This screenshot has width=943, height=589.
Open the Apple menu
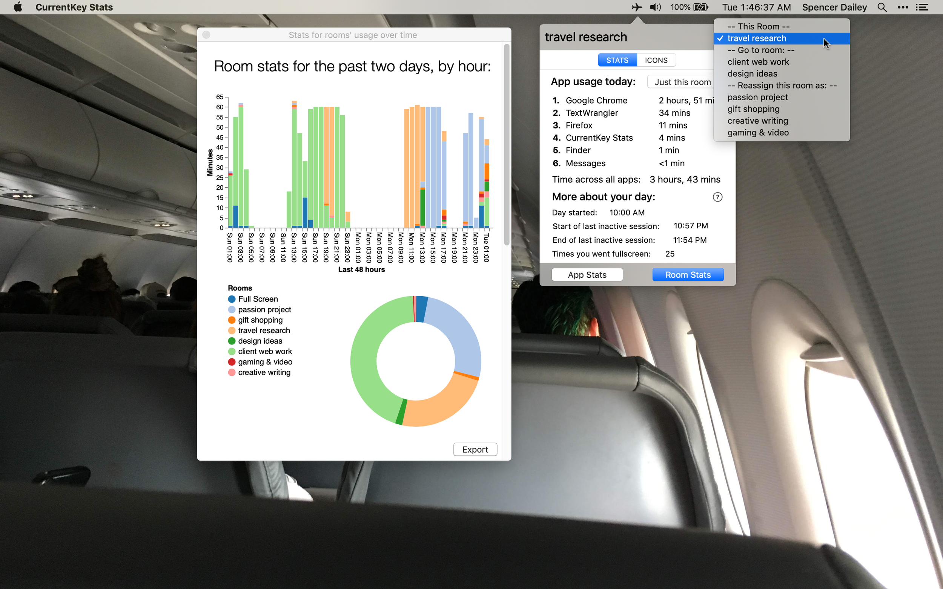point(18,7)
